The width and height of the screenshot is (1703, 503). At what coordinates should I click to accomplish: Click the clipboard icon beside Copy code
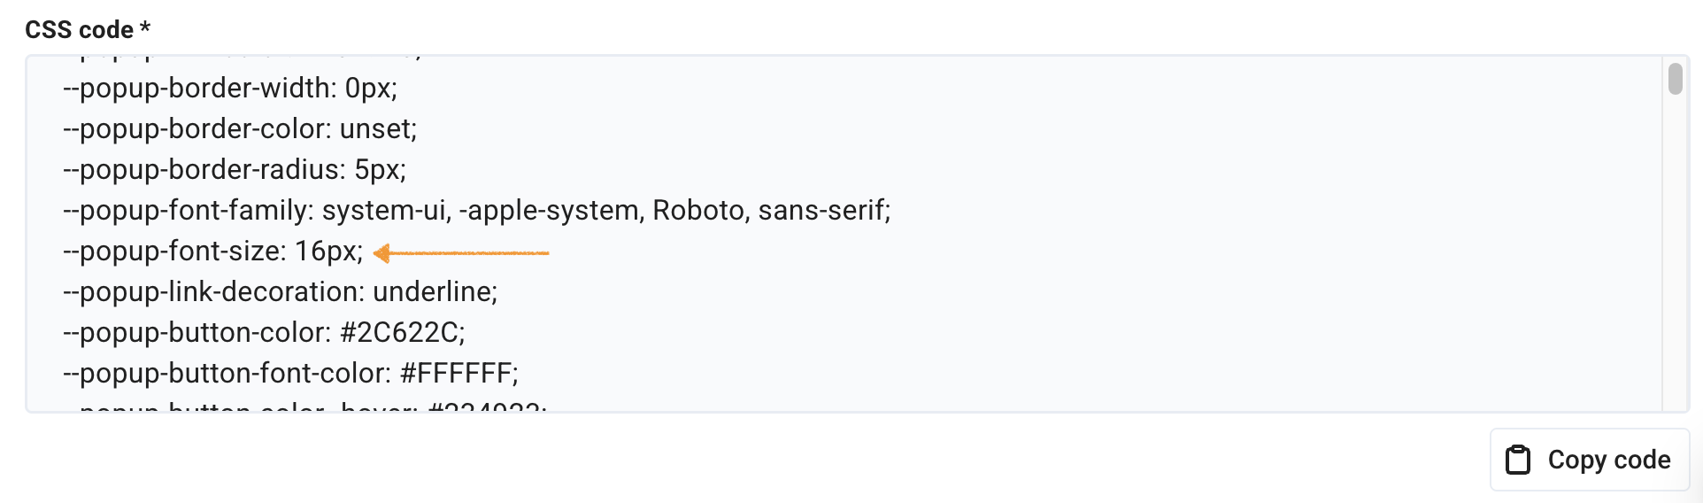point(1518,460)
